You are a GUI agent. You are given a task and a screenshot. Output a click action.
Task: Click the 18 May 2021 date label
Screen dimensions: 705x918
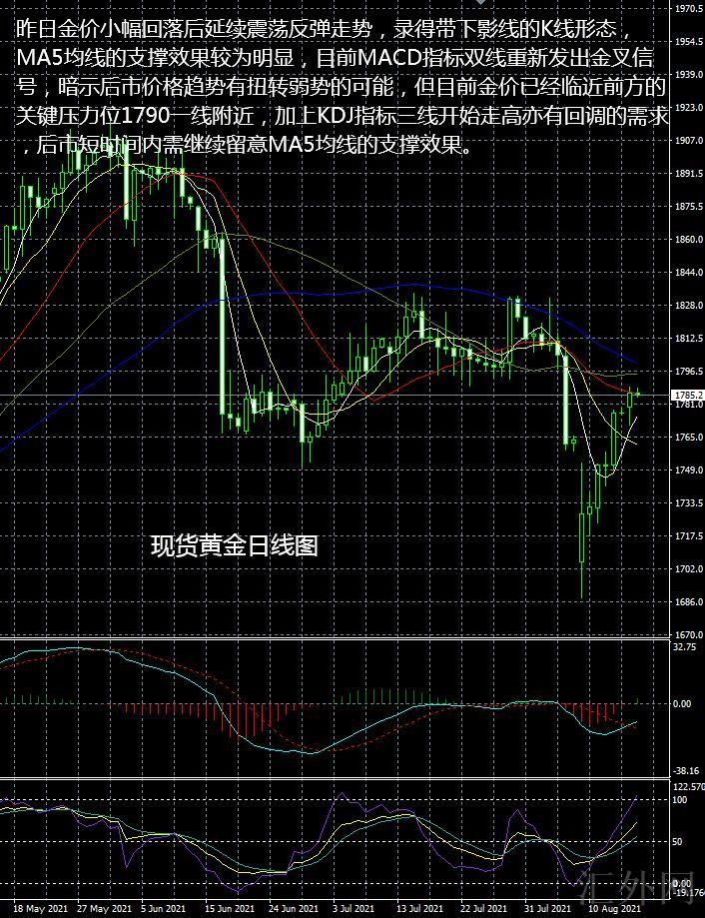click(40, 909)
